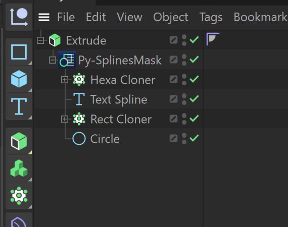Open the Volume builder green cubes icon
288x227 pixels.
coord(19,168)
